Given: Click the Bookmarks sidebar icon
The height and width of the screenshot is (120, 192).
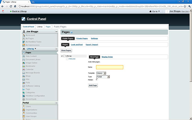Looking at the screenshot, I should click(x=24, y=66).
